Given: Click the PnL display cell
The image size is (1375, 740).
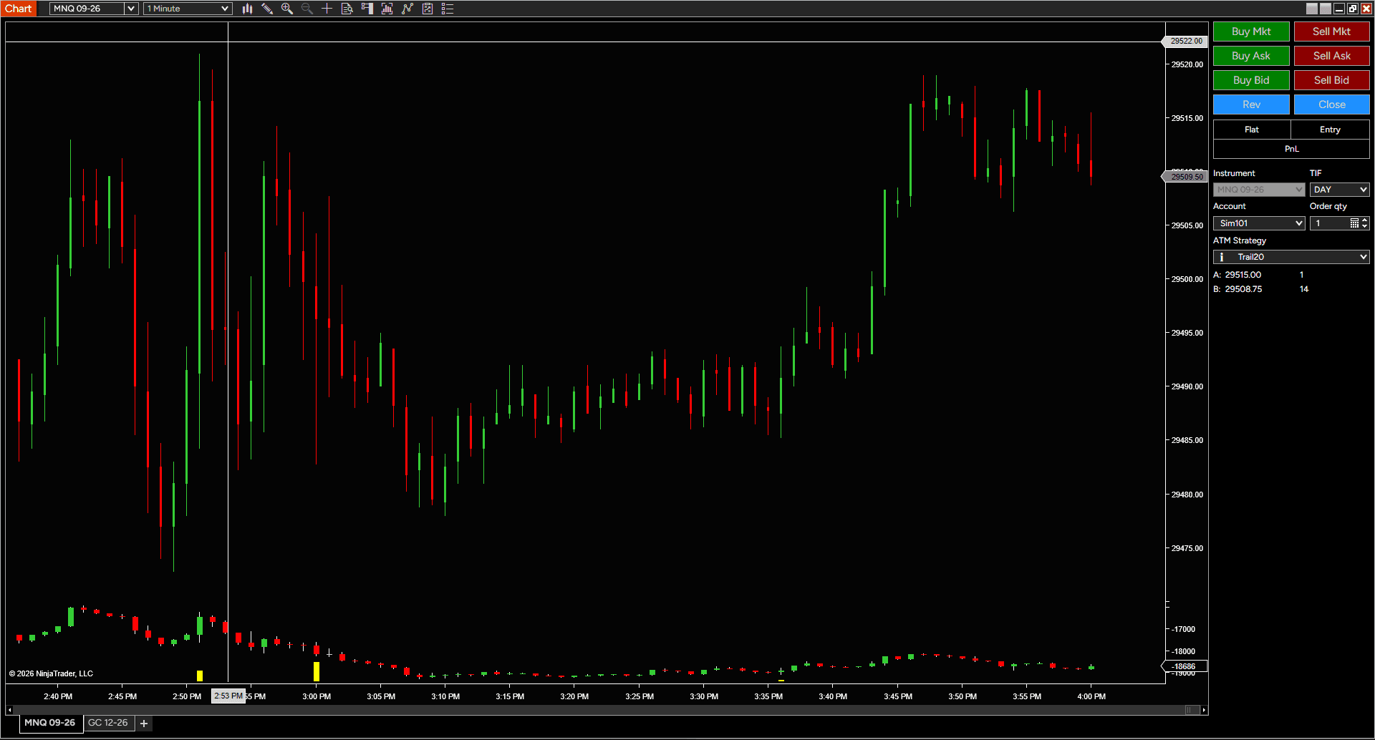Looking at the screenshot, I should (x=1291, y=149).
